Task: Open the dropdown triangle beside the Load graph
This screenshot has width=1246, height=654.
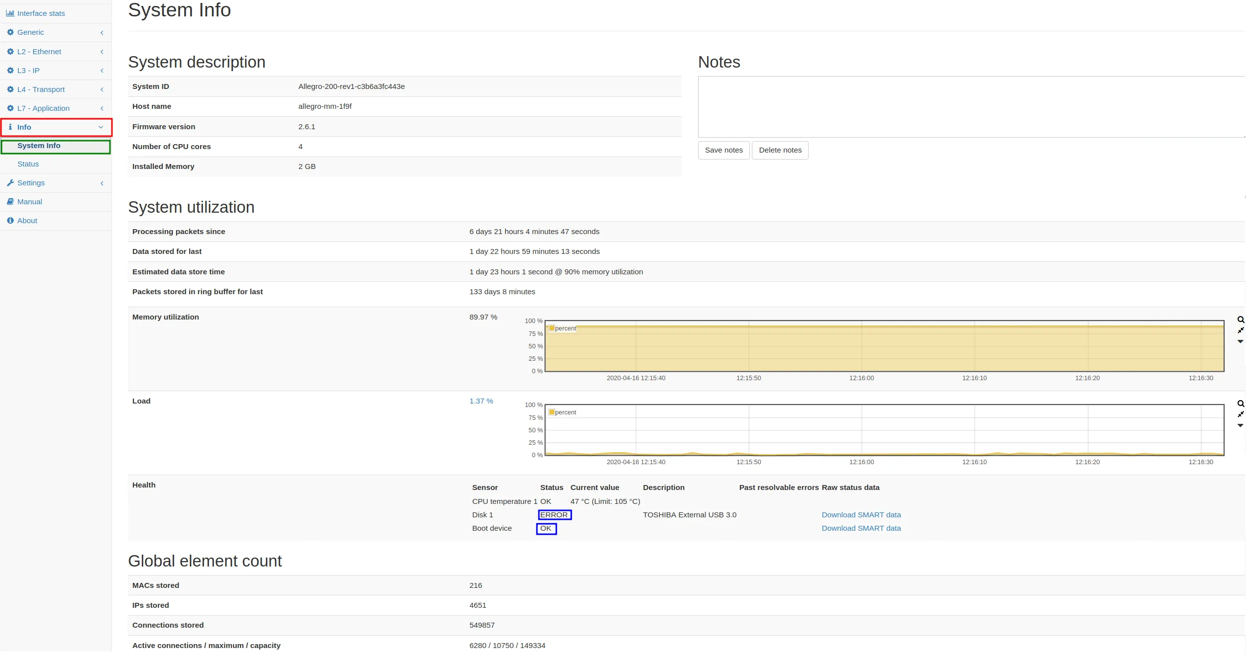Action: pos(1241,425)
